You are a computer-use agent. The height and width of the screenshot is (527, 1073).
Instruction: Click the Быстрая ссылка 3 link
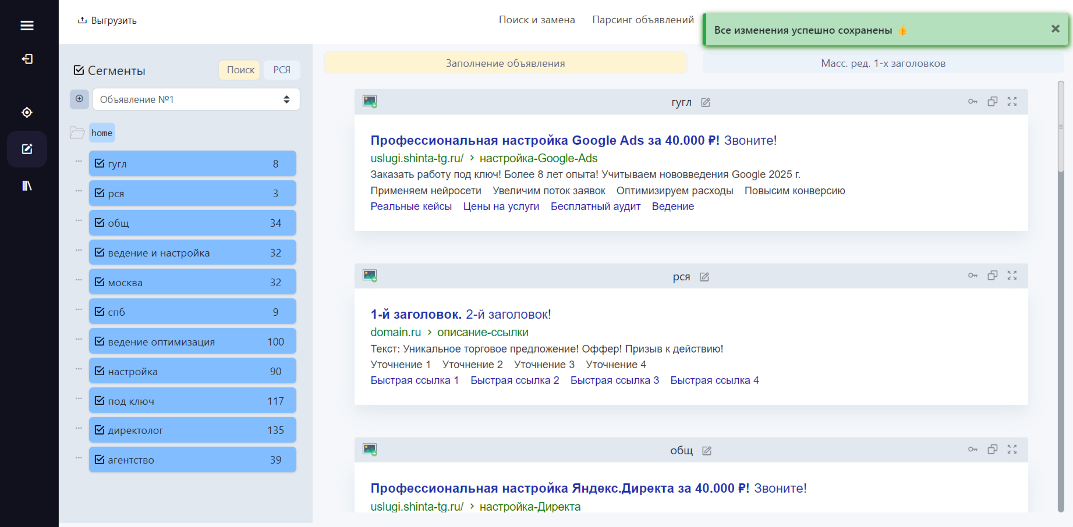click(x=615, y=380)
